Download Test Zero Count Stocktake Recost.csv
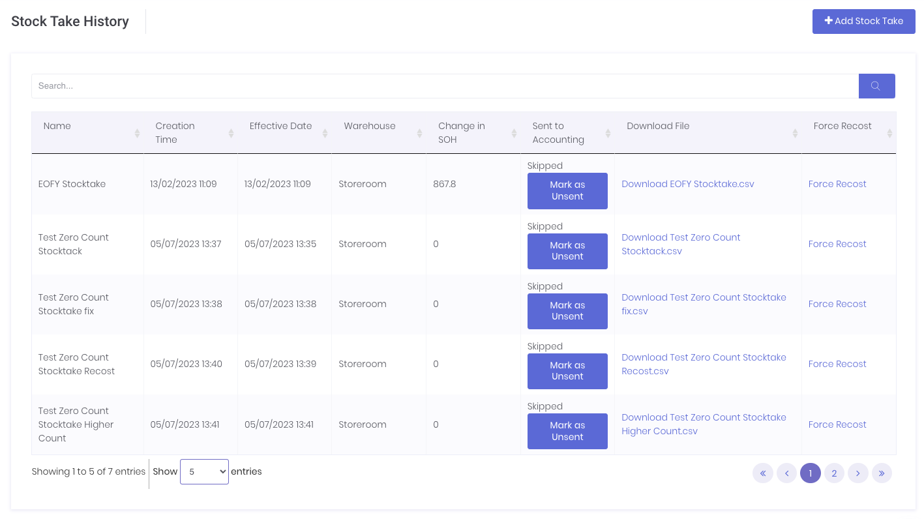 pos(704,364)
